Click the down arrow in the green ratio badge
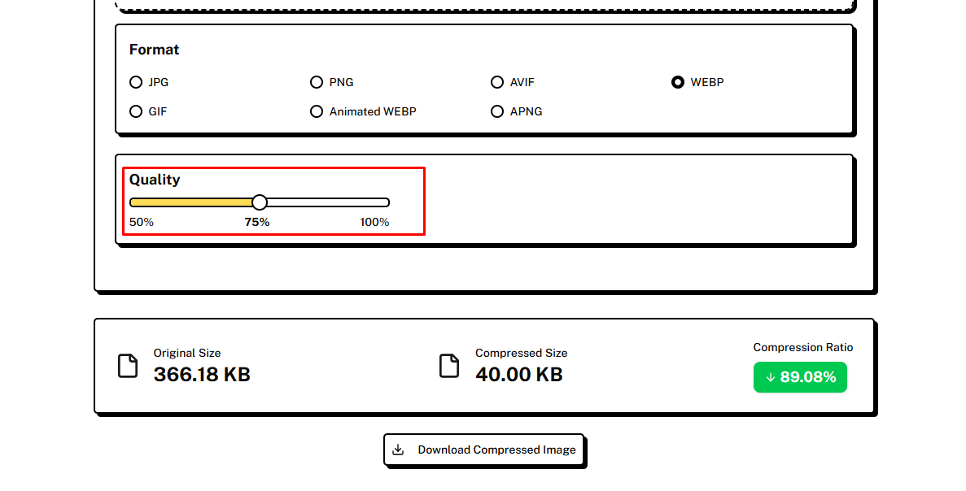The height and width of the screenshot is (491, 966). tap(770, 377)
